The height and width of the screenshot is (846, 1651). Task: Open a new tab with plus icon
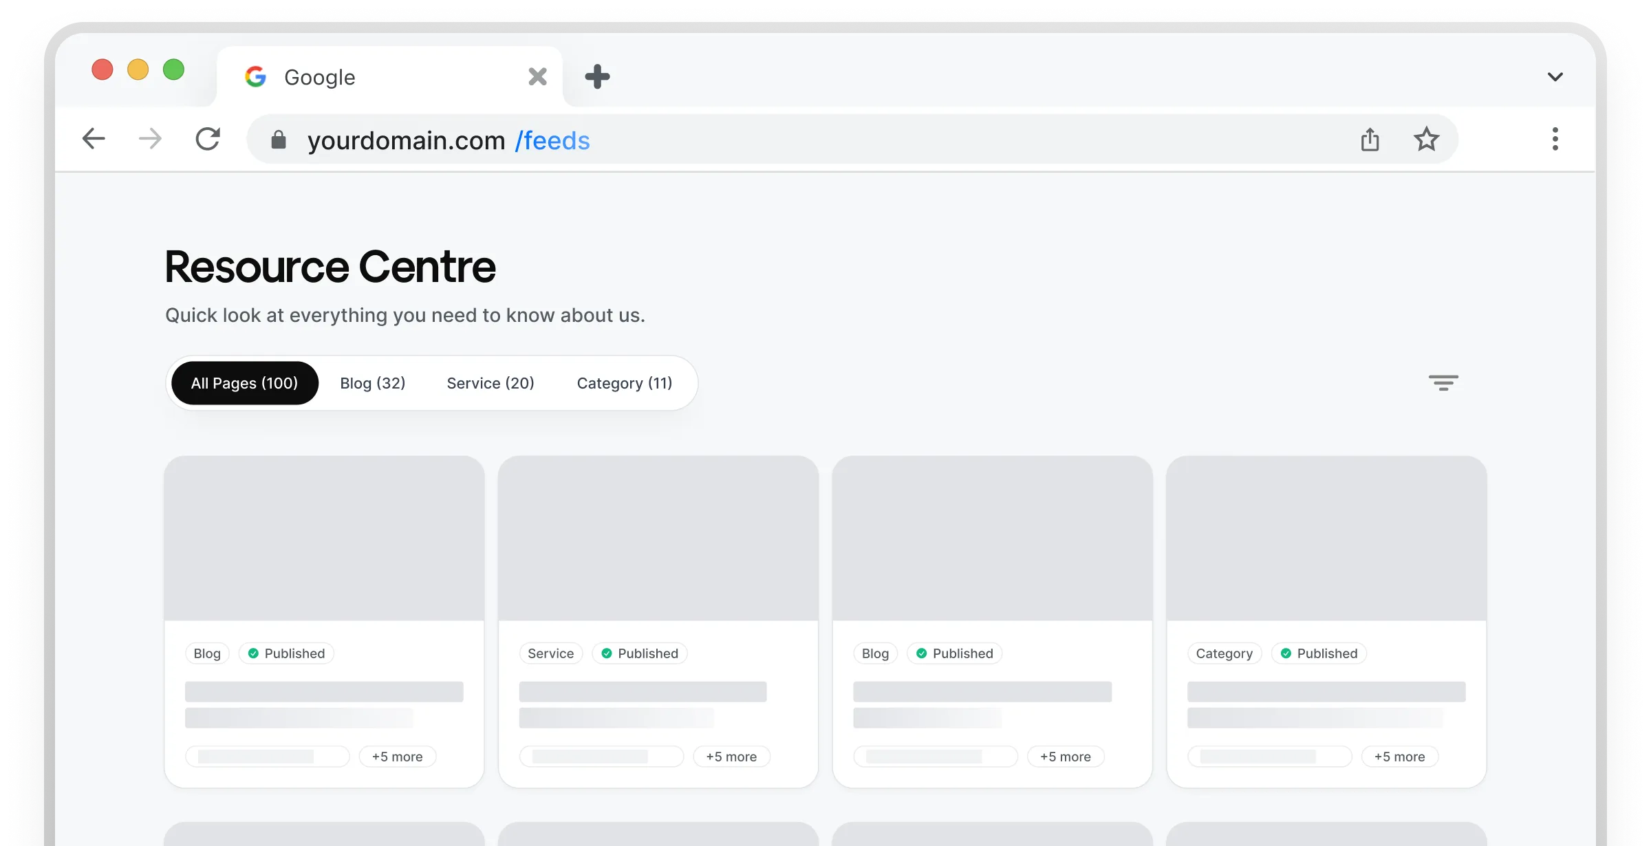click(597, 76)
